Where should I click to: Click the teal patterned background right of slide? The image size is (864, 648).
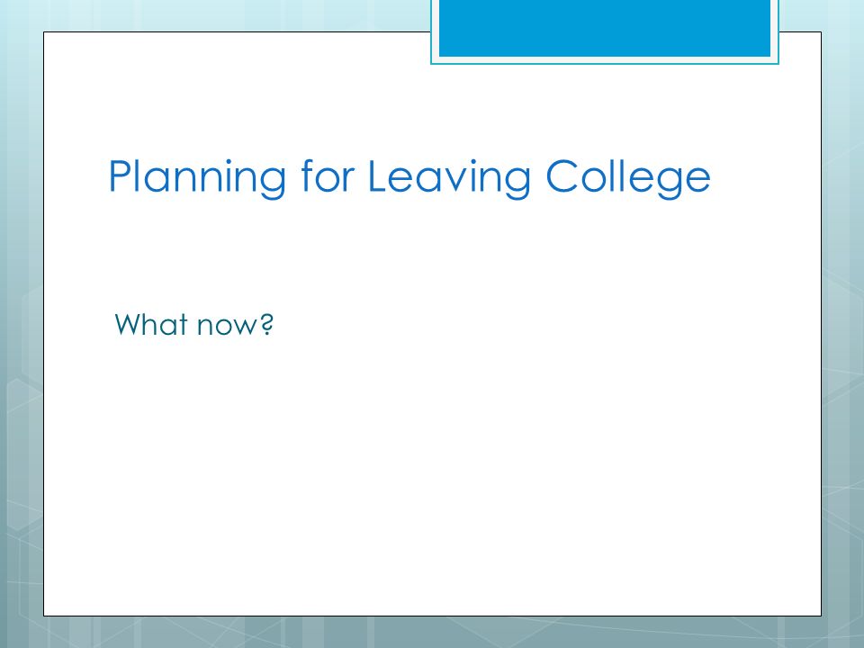[842, 330]
